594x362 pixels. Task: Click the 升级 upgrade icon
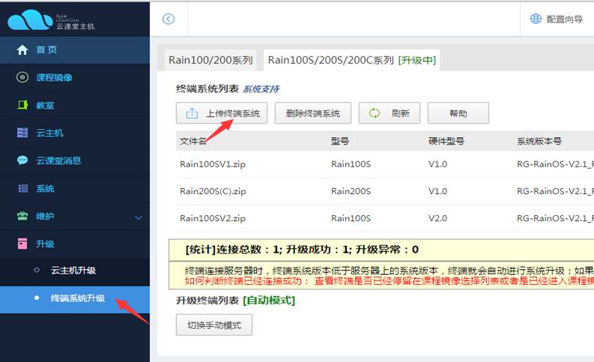tap(22, 244)
